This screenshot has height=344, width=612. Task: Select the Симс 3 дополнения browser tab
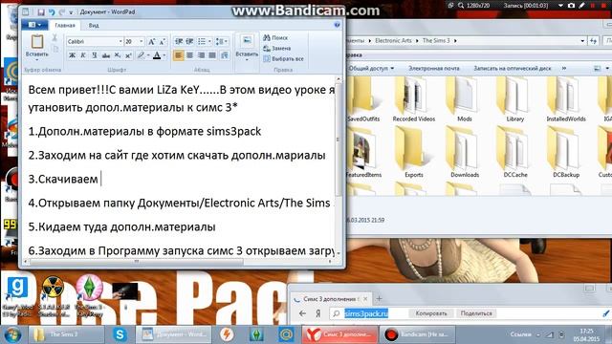pos(332,299)
